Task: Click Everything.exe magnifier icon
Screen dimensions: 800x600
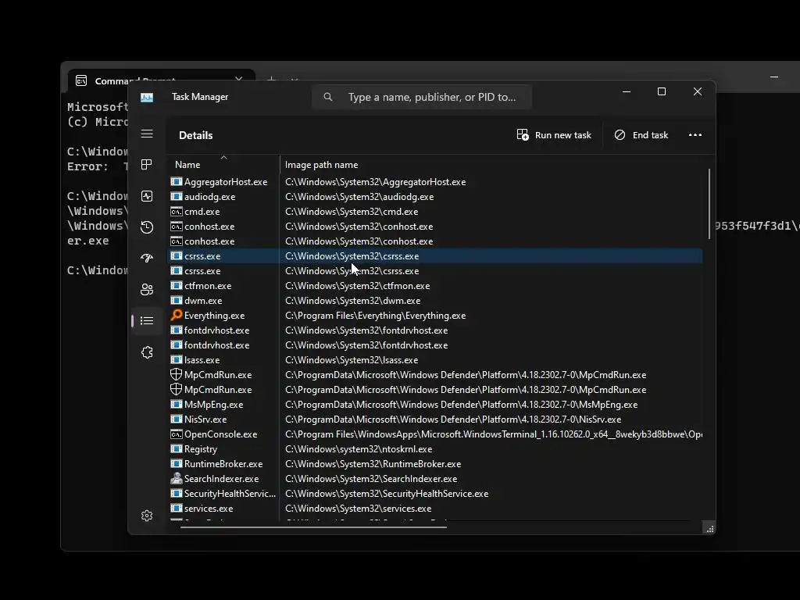Action: tap(176, 315)
